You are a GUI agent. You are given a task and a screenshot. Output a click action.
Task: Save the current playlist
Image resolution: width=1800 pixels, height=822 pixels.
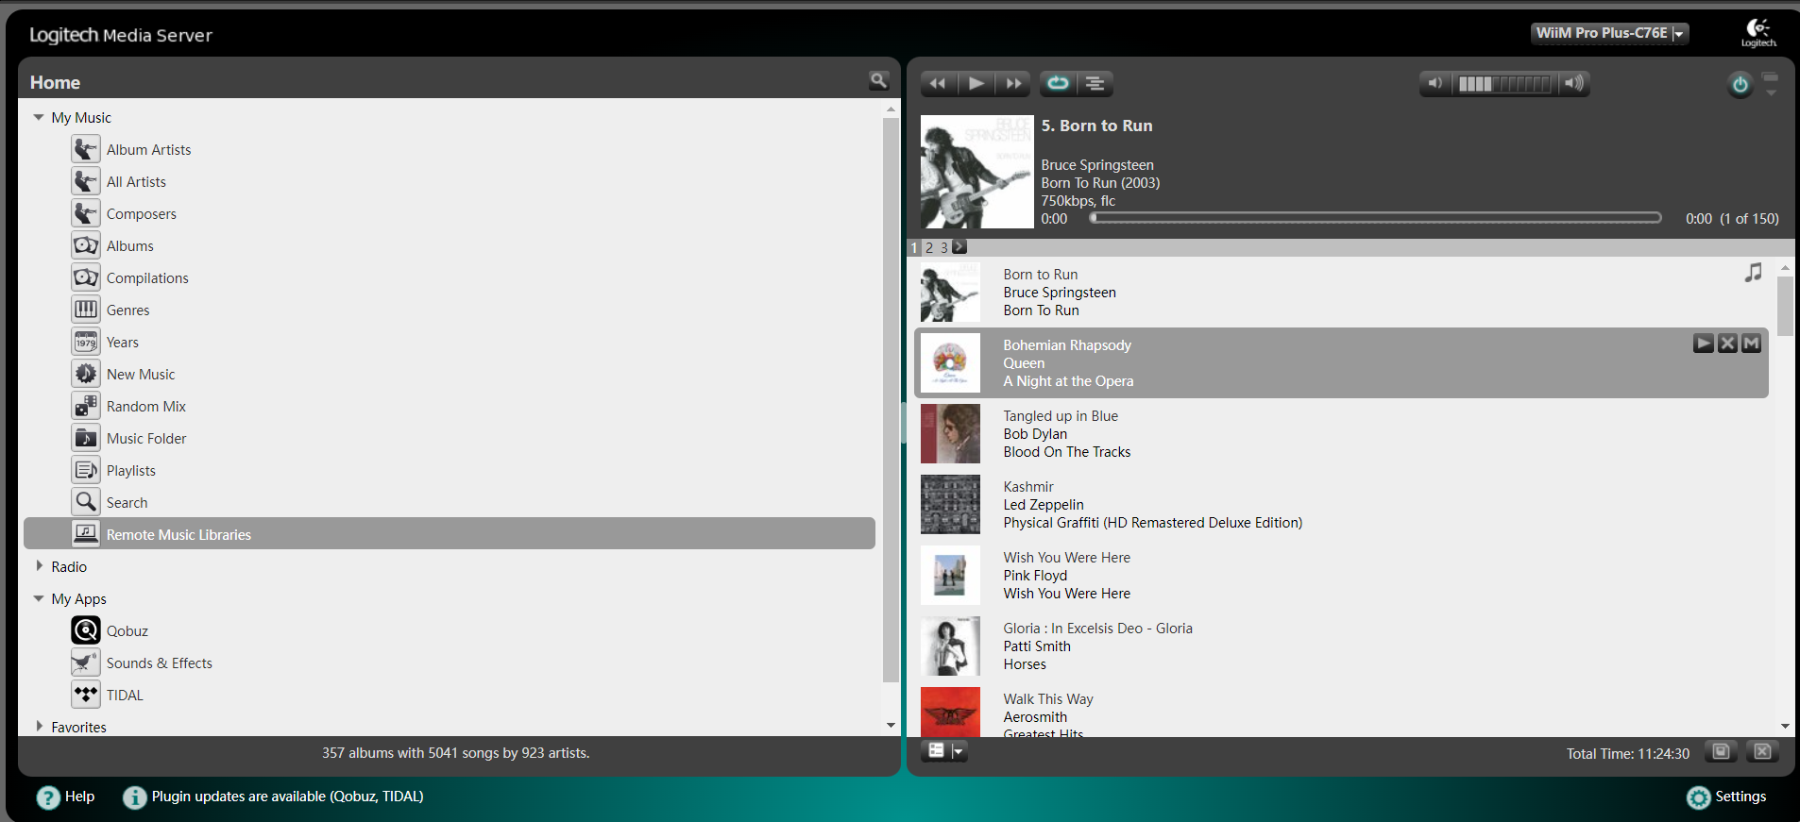pos(1722,751)
